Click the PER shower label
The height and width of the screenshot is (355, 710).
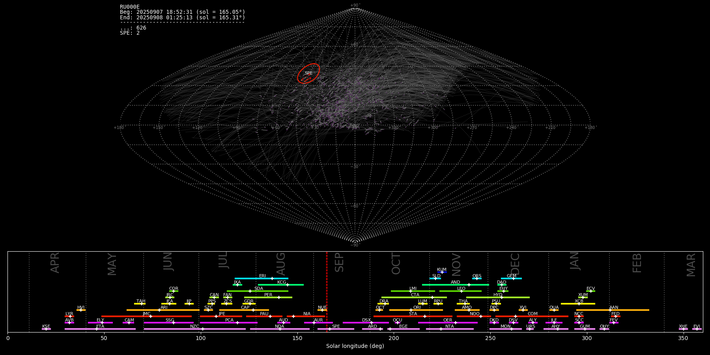(x=268, y=295)
